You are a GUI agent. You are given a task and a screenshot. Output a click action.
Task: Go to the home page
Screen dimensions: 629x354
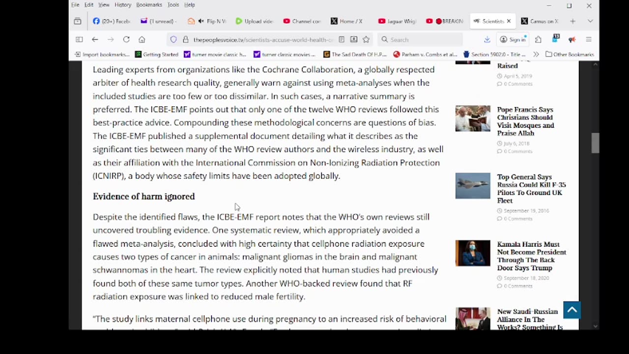click(142, 39)
